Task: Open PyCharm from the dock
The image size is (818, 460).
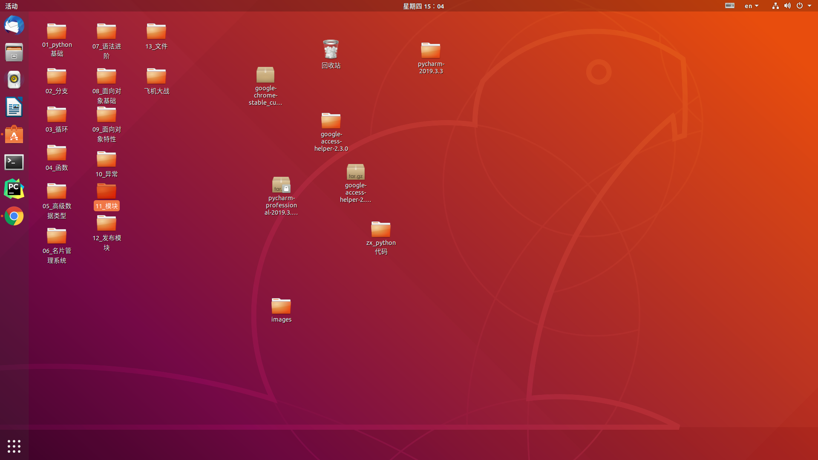Action: 14,189
